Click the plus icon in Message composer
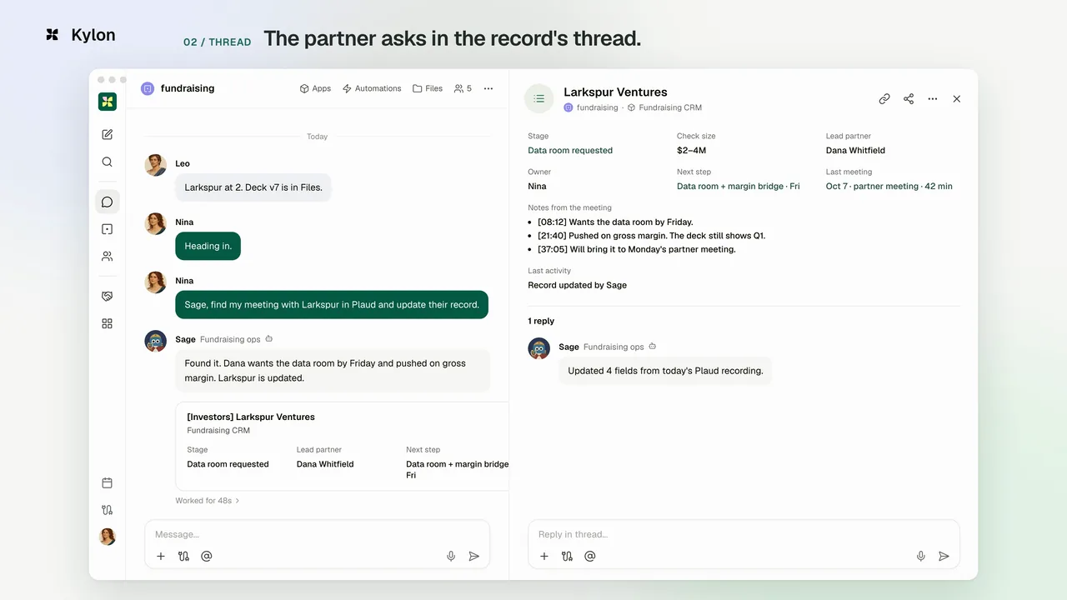Image resolution: width=1067 pixels, height=600 pixels. tap(161, 556)
